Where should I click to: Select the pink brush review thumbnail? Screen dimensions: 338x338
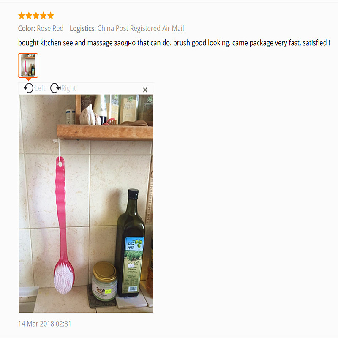tap(28, 65)
